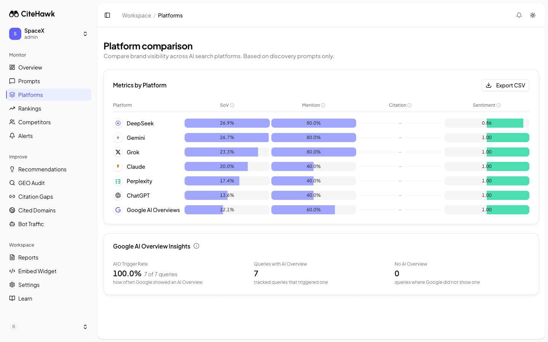Open Bot Traffic
548x342 pixels.
49,224
